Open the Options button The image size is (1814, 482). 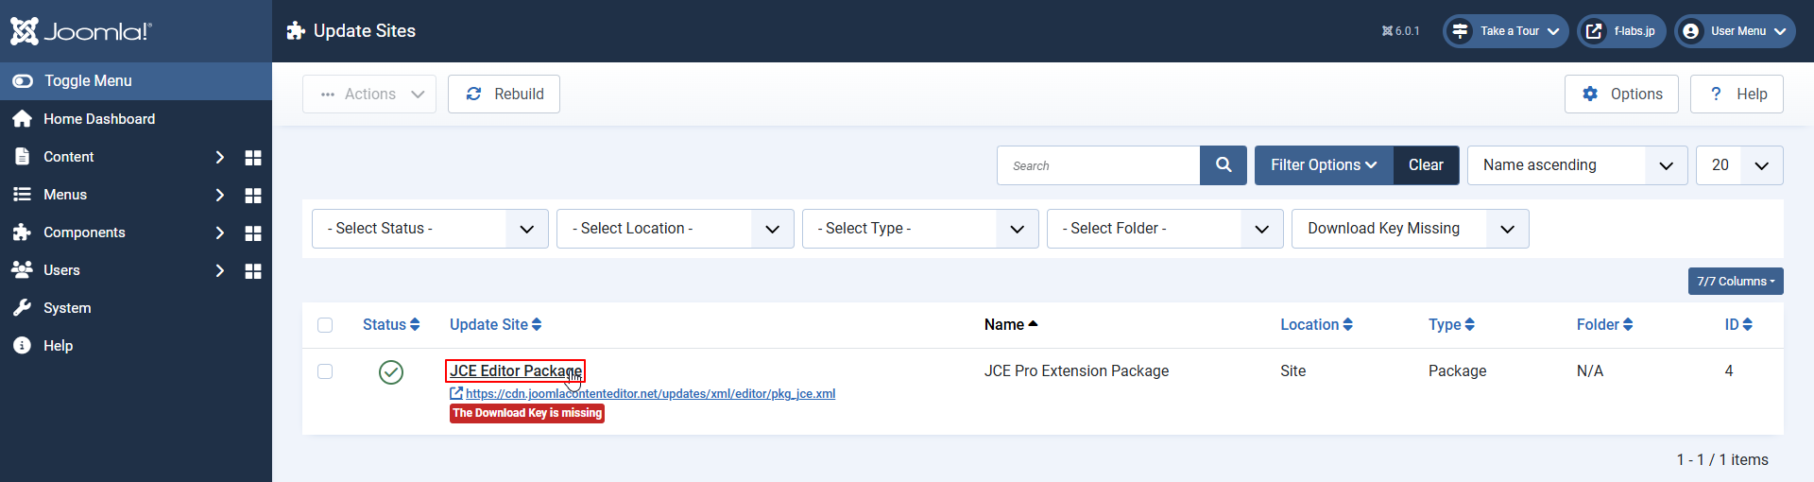point(1621,95)
